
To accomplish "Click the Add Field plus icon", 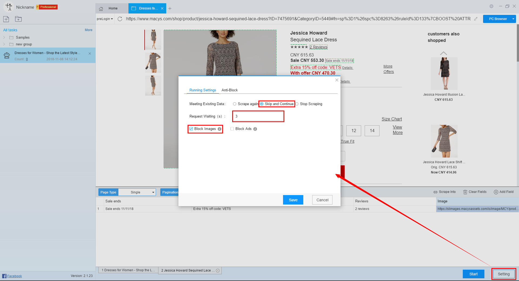I will click(x=496, y=192).
